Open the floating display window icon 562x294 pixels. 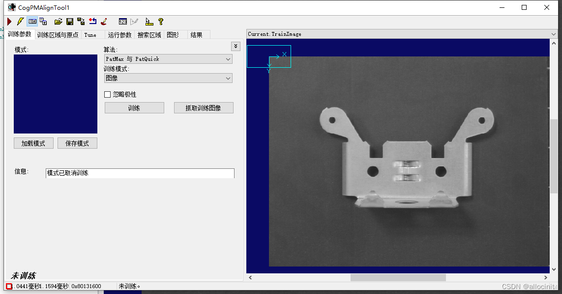tap(43, 22)
